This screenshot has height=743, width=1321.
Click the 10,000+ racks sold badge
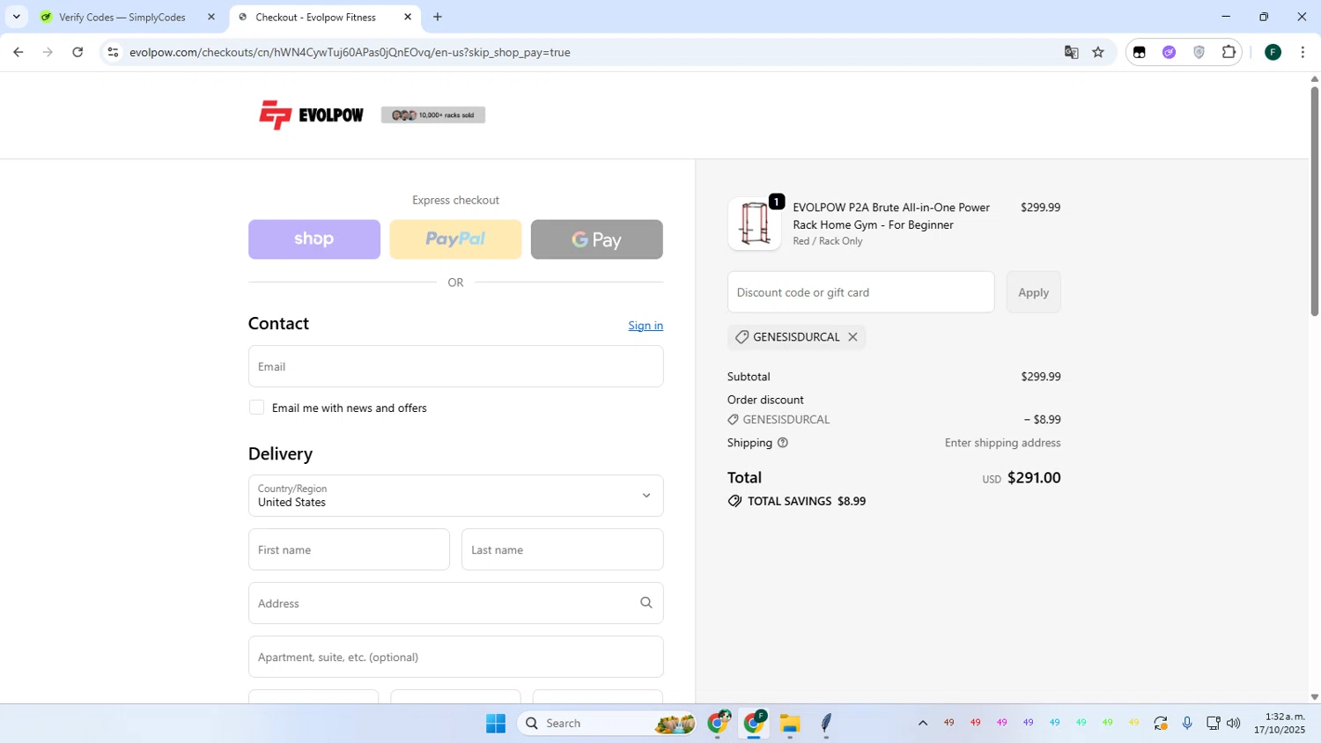point(433,115)
